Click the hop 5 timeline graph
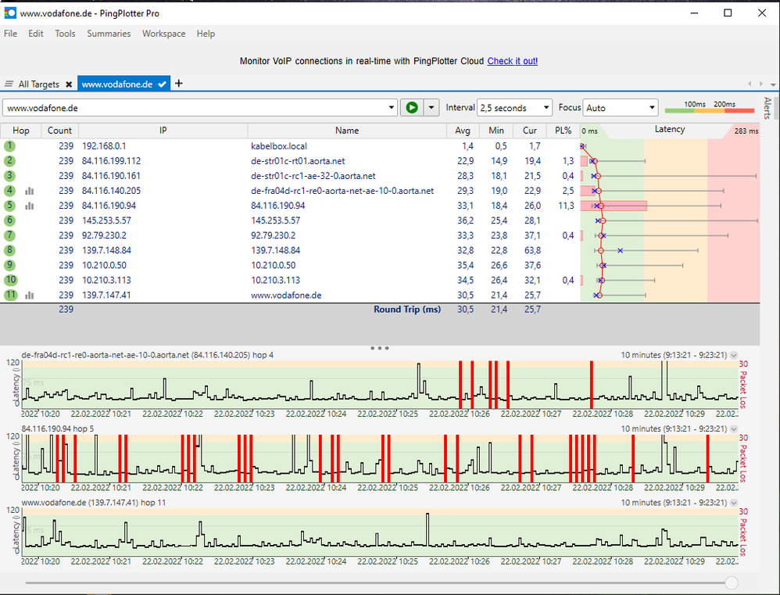 click(x=380, y=457)
